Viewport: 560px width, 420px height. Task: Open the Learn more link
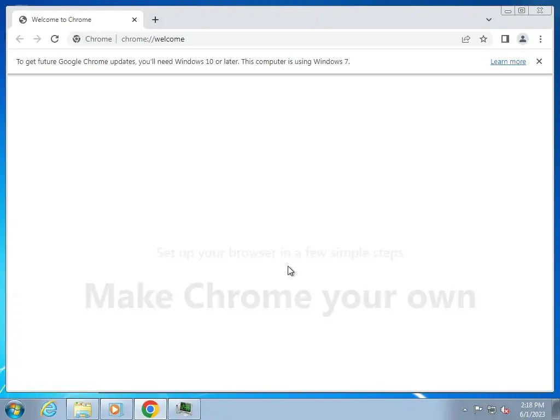click(x=508, y=61)
